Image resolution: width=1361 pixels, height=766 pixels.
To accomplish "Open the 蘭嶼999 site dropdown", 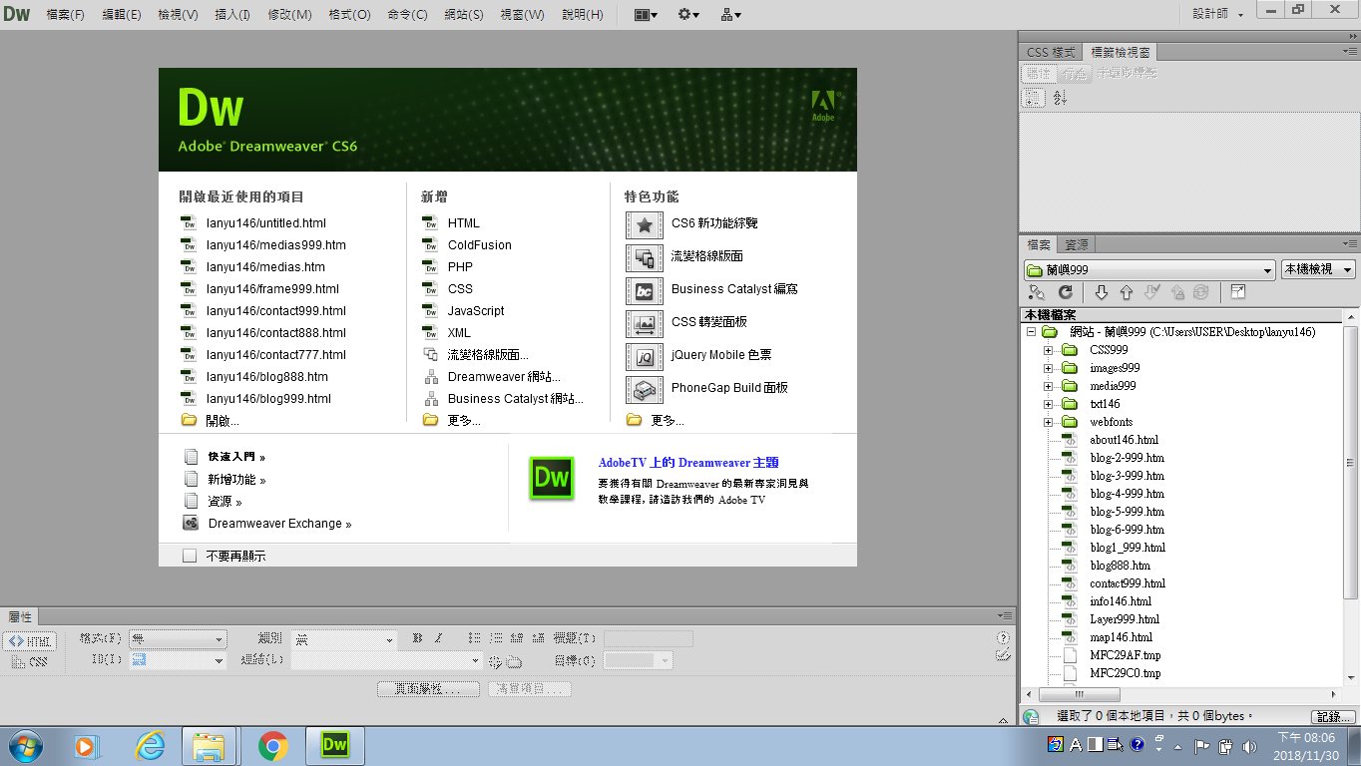I will (1149, 269).
